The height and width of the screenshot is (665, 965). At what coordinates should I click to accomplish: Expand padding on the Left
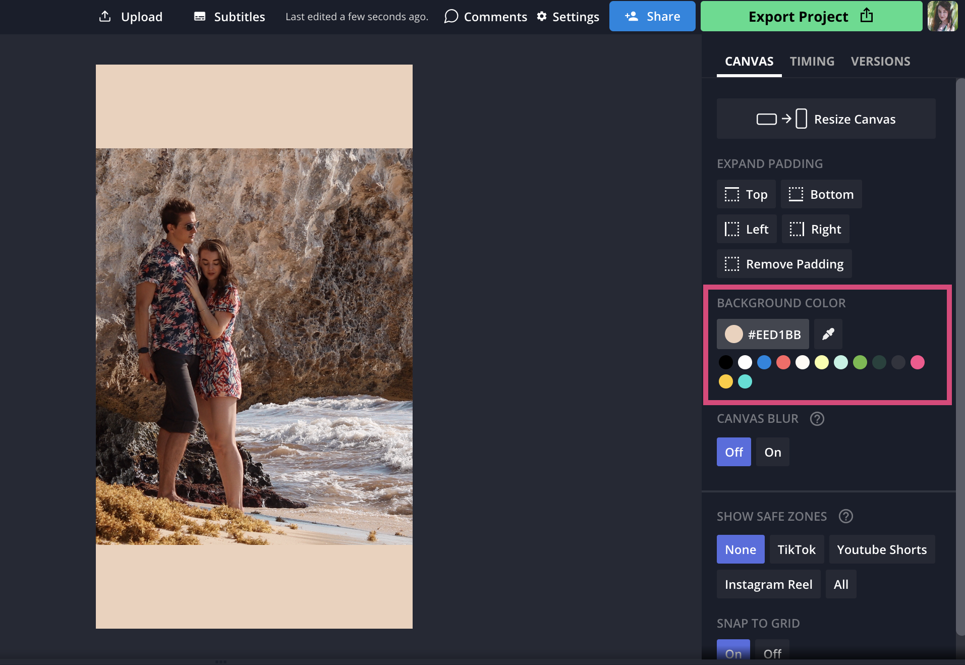click(x=746, y=229)
